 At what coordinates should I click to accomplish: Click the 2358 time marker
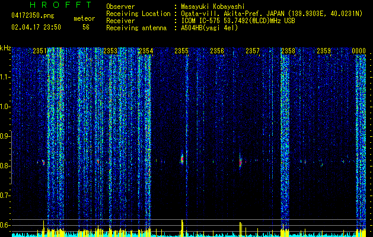coord(288,51)
